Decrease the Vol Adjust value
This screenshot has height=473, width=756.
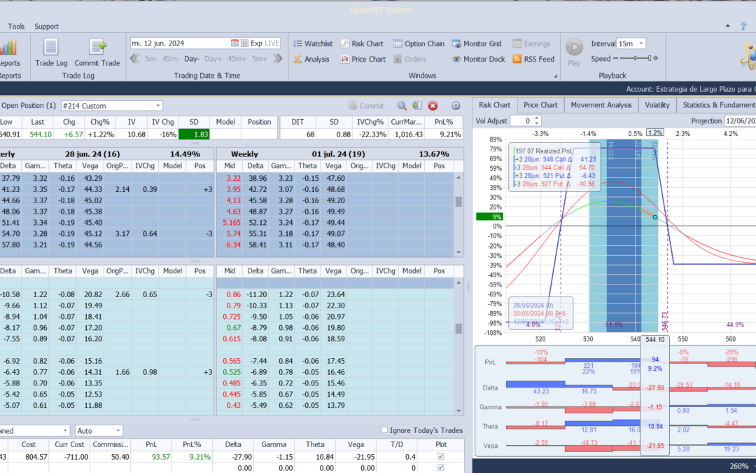[538, 123]
